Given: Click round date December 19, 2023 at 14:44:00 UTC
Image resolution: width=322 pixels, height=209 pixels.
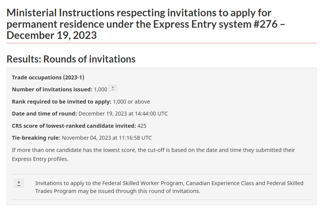Looking at the screenshot, I should click(x=123, y=114).
